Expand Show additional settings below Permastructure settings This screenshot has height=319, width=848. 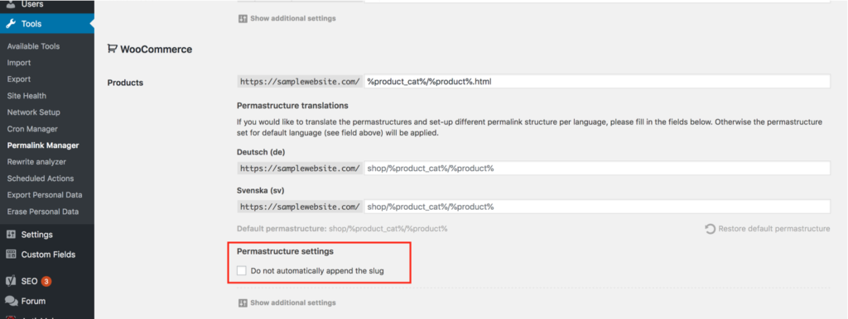click(287, 302)
